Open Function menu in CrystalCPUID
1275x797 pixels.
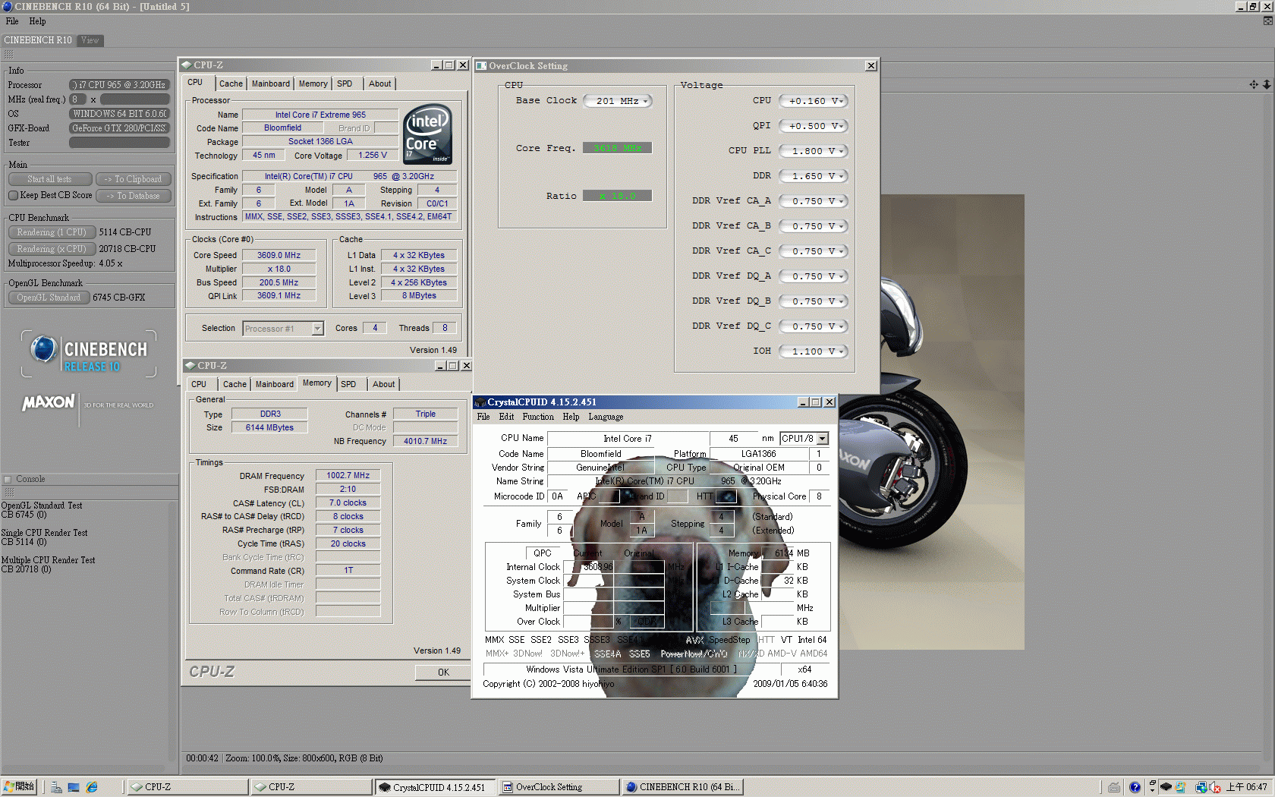[538, 417]
